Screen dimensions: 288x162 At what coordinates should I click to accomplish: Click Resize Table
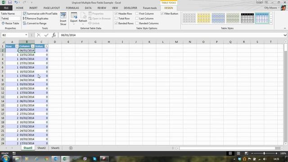(x=10, y=23)
